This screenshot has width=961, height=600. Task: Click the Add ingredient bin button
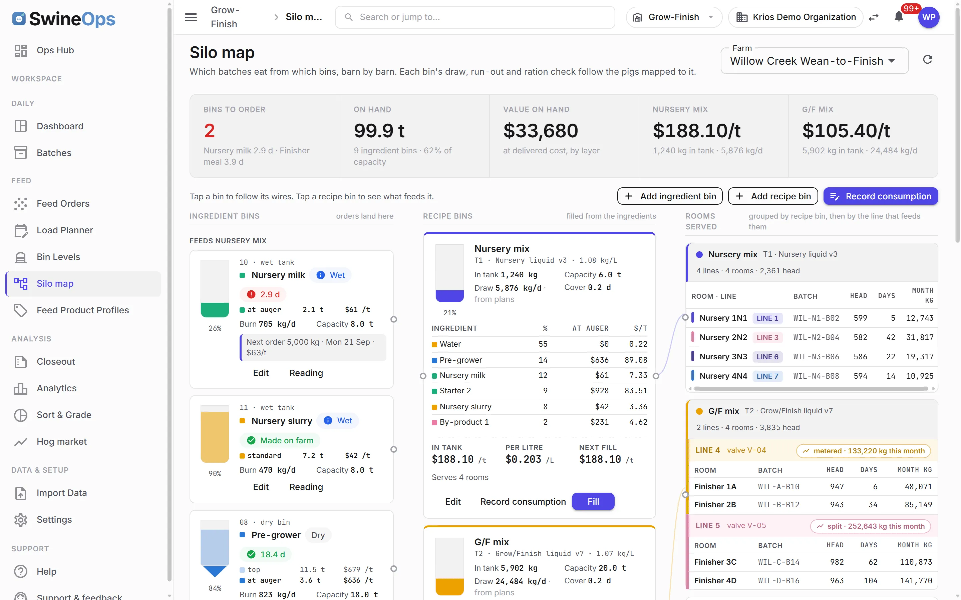click(x=670, y=196)
